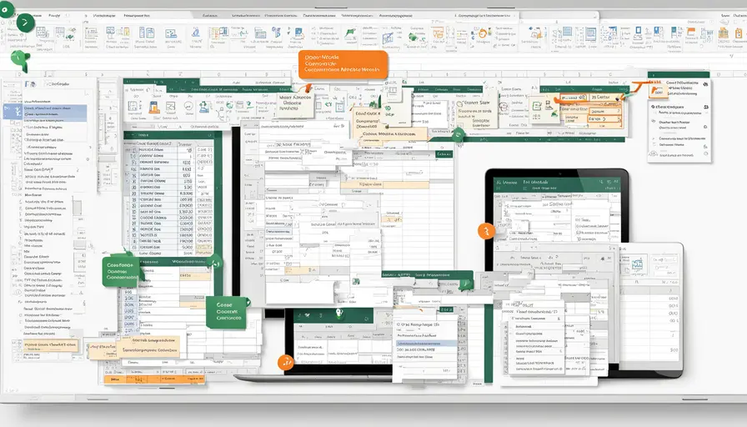The image size is (747, 427).
Task: Click the orange highlighted row at the bottom left
Action: 48,344
